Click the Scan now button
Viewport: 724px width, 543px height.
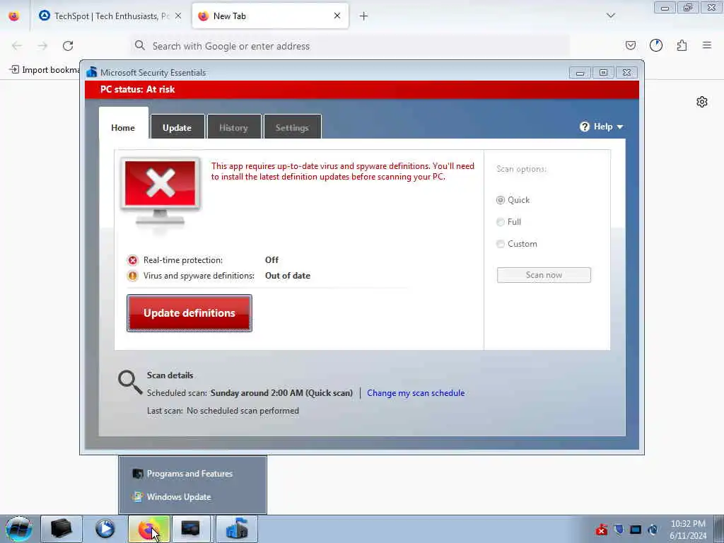(544, 275)
